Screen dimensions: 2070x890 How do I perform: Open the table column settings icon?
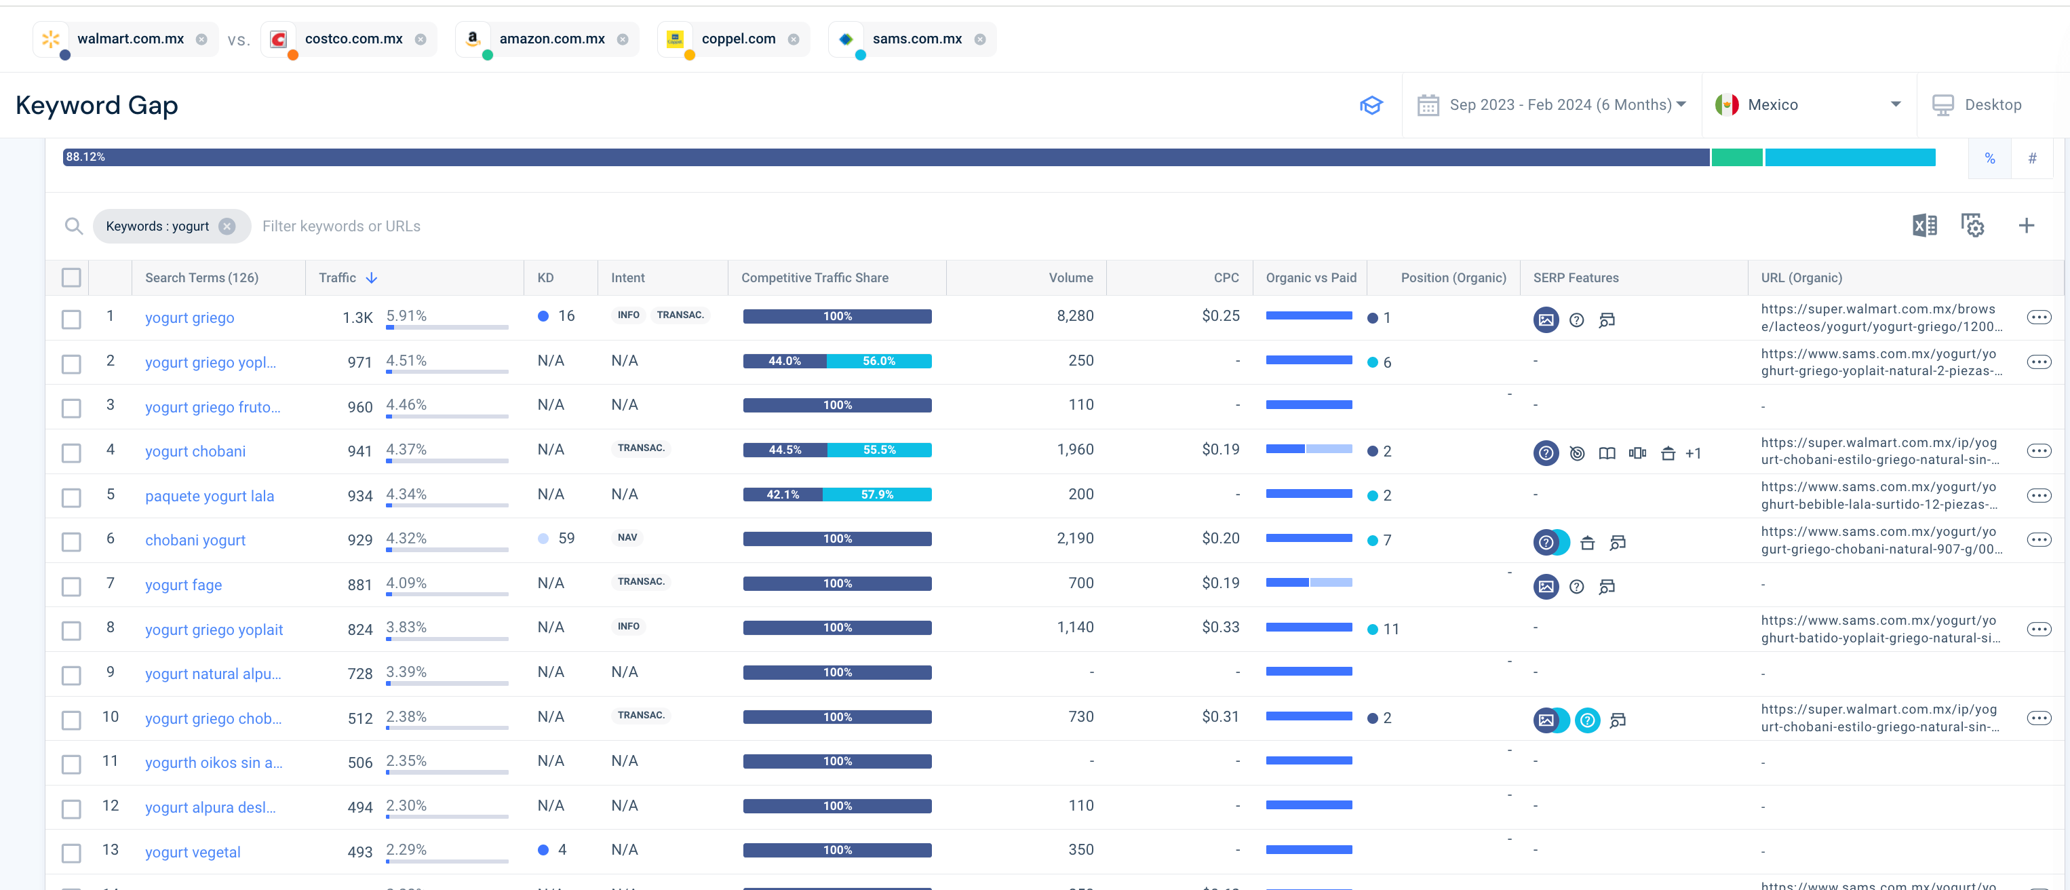click(x=1972, y=226)
